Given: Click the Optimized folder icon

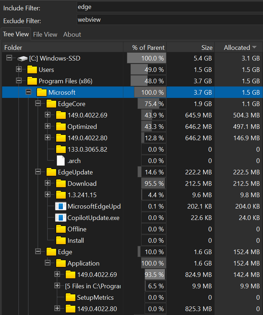Looking at the screenshot, I should click(x=61, y=127).
